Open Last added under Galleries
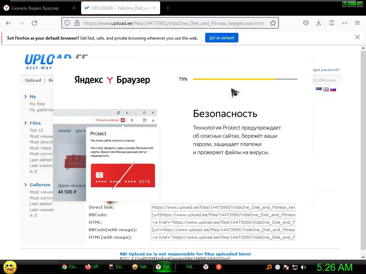This screenshot has width=366, height=274. 41,204
